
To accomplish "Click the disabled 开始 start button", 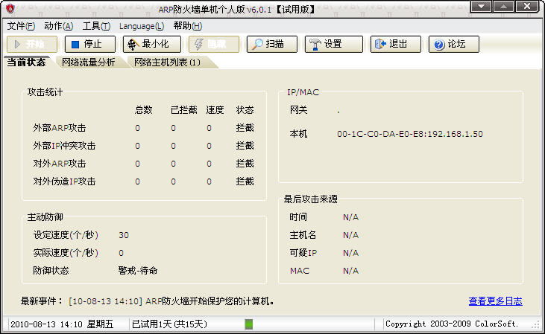I will 32,44.
